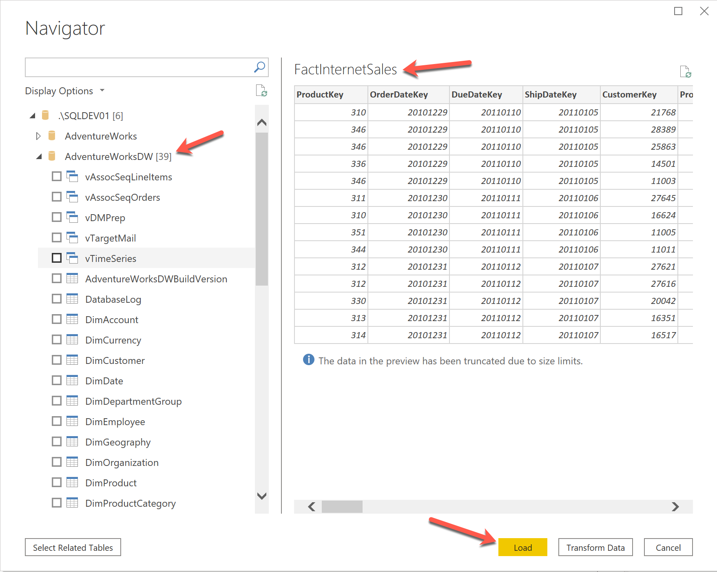The width and height of the screenshot is (717, 572).
Task: Enable the vTargetMail checkbox
Action: [x=57, y=237]
